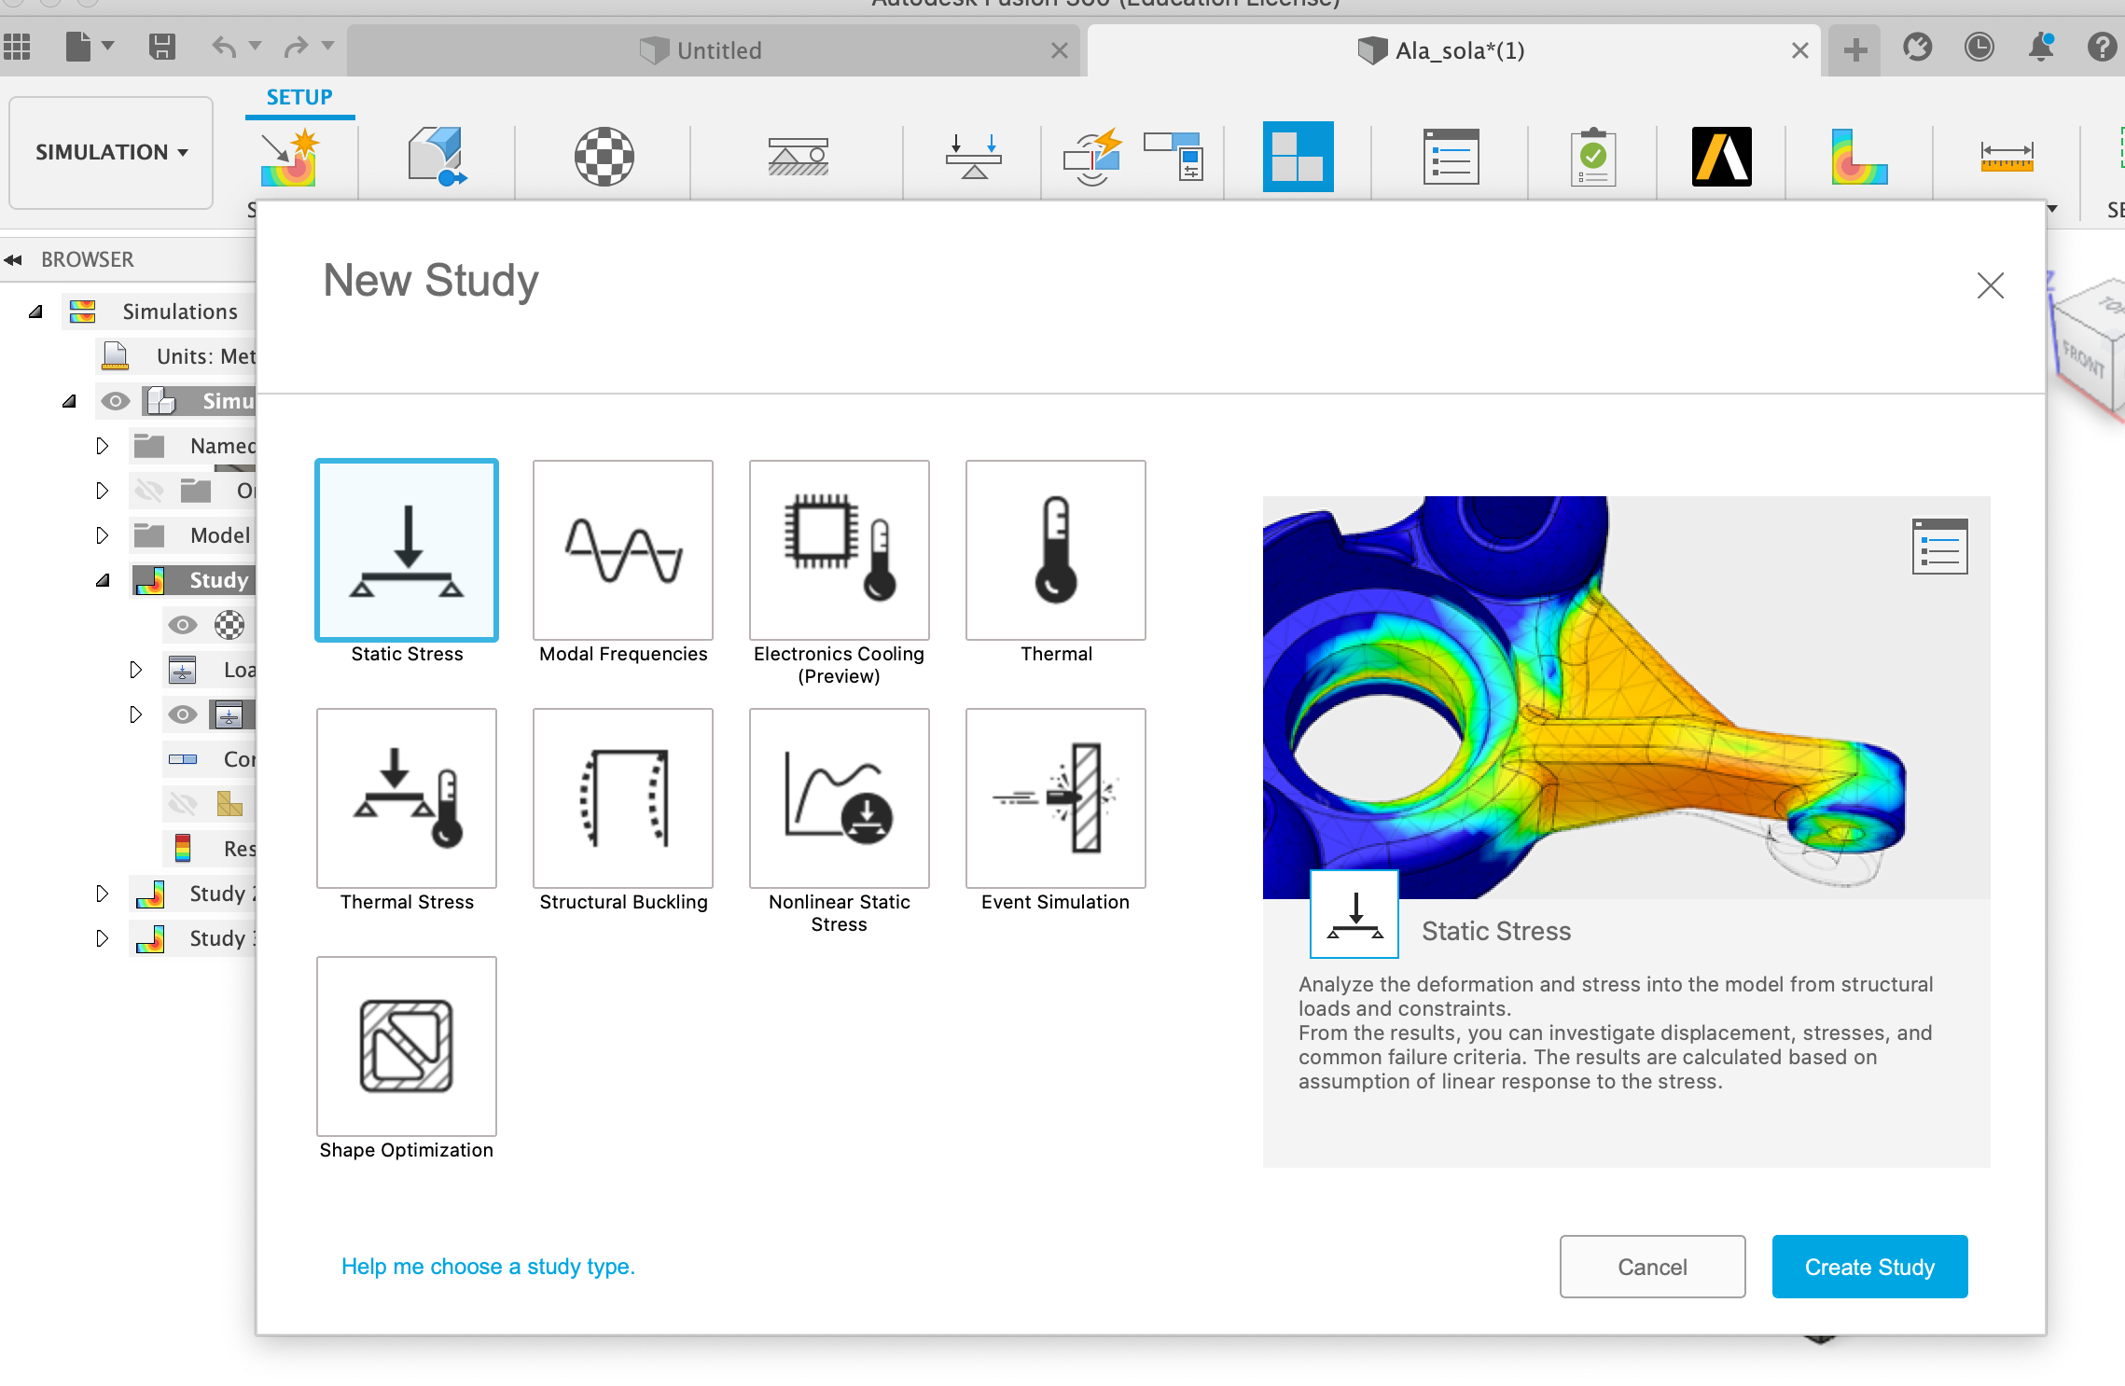Collapse the Simulations root node
The height and width of the screenshot is (1386, 2125).
(x=35, y=312)
